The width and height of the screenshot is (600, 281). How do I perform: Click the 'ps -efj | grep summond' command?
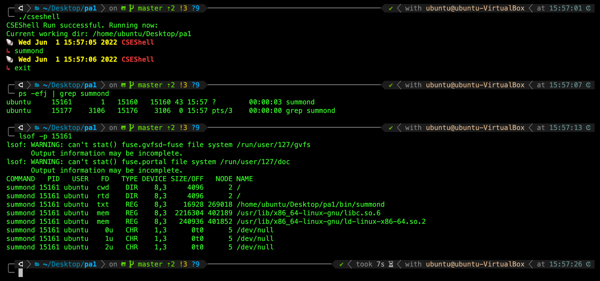63,94
